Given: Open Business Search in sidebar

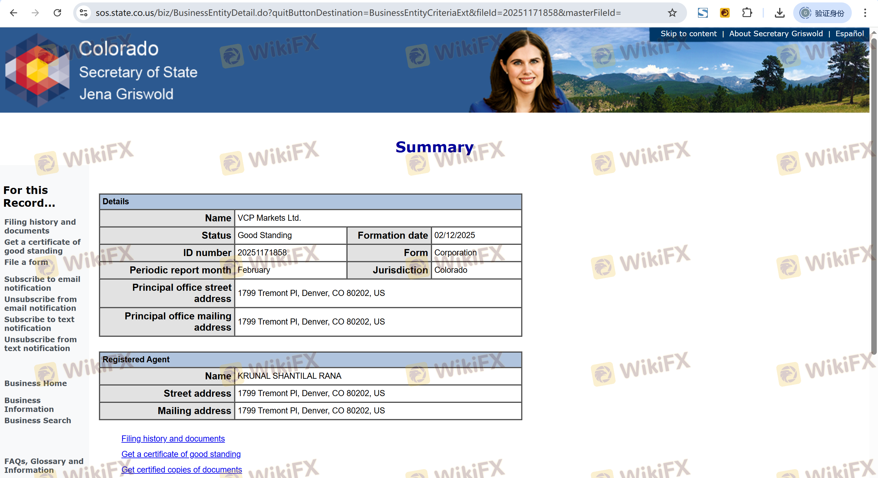Looking at the screenshot, I should [x=38, y=420].
